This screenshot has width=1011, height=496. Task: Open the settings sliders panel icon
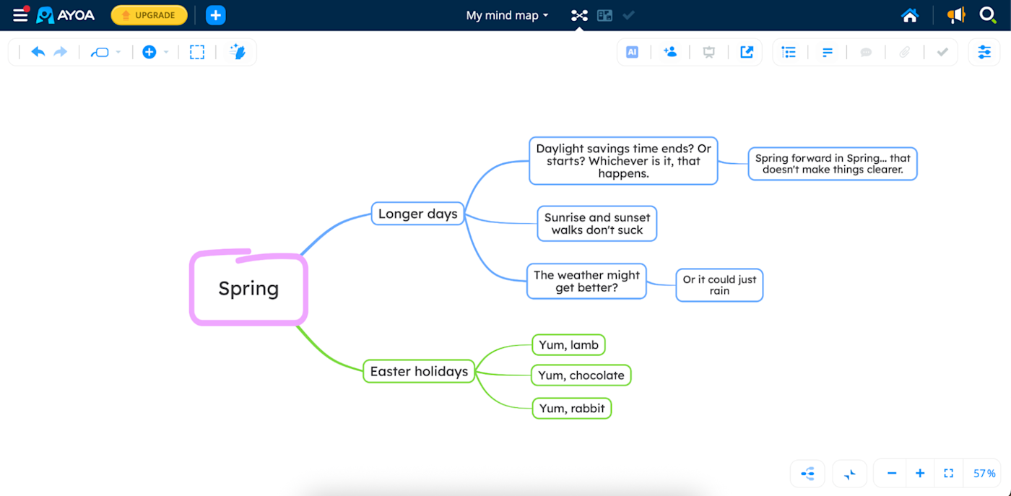[984, 52]
